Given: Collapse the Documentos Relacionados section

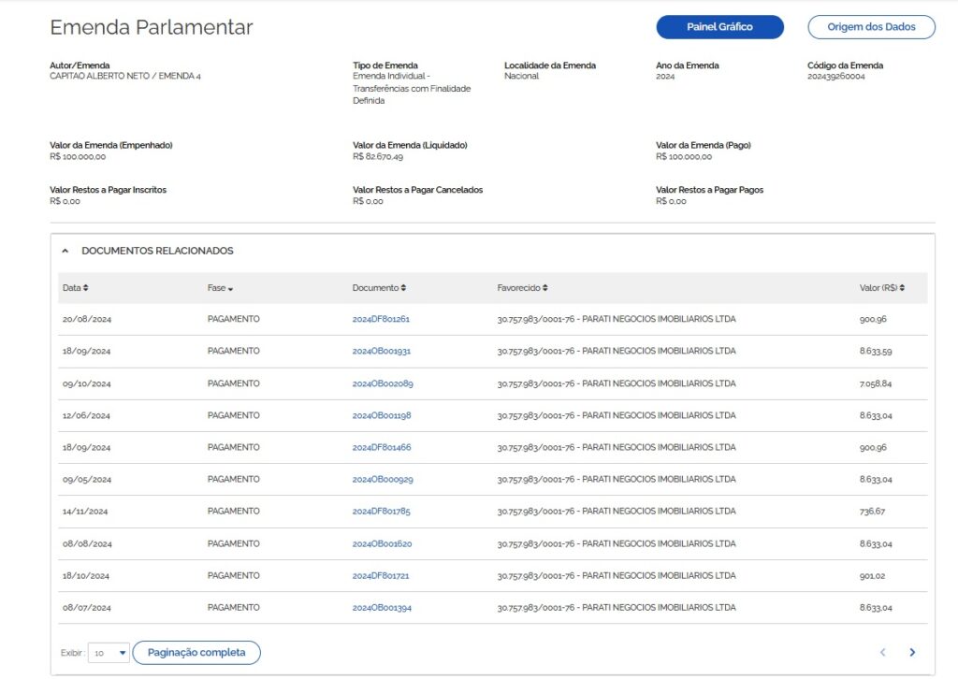Looking at the screenshot, I should [65, 251].
